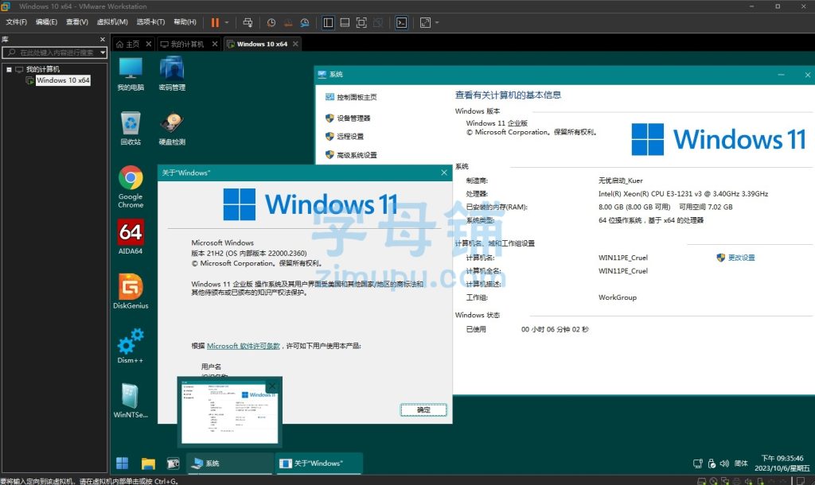Minimize the 系统 window

point(781,75)
